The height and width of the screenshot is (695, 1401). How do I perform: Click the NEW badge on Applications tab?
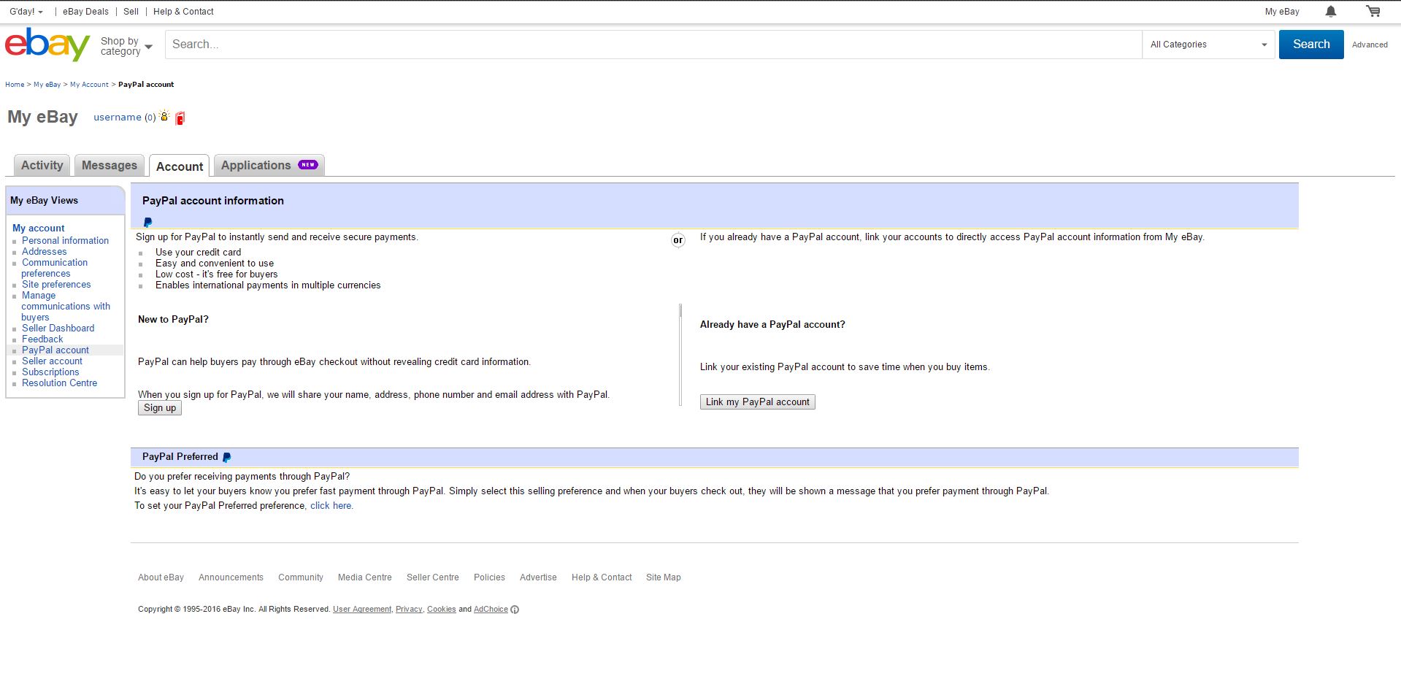[x=308, y=165]
